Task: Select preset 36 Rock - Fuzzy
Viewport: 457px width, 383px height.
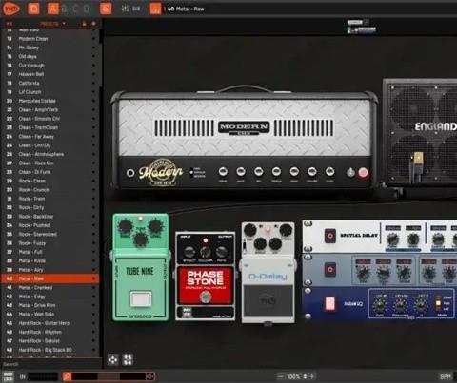Action: (x=50, y=243)
